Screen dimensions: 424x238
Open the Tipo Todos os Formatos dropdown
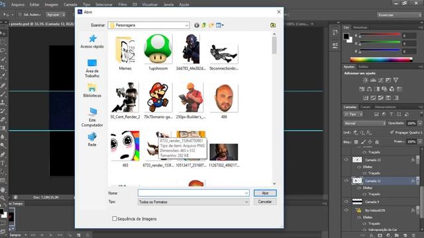pyautogui.click(x=193, y=202)
